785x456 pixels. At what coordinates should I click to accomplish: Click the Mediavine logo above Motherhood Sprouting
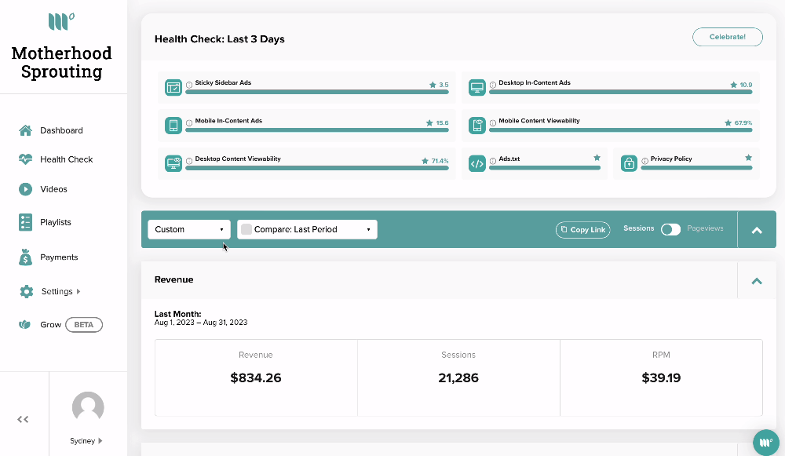[61, 21]
